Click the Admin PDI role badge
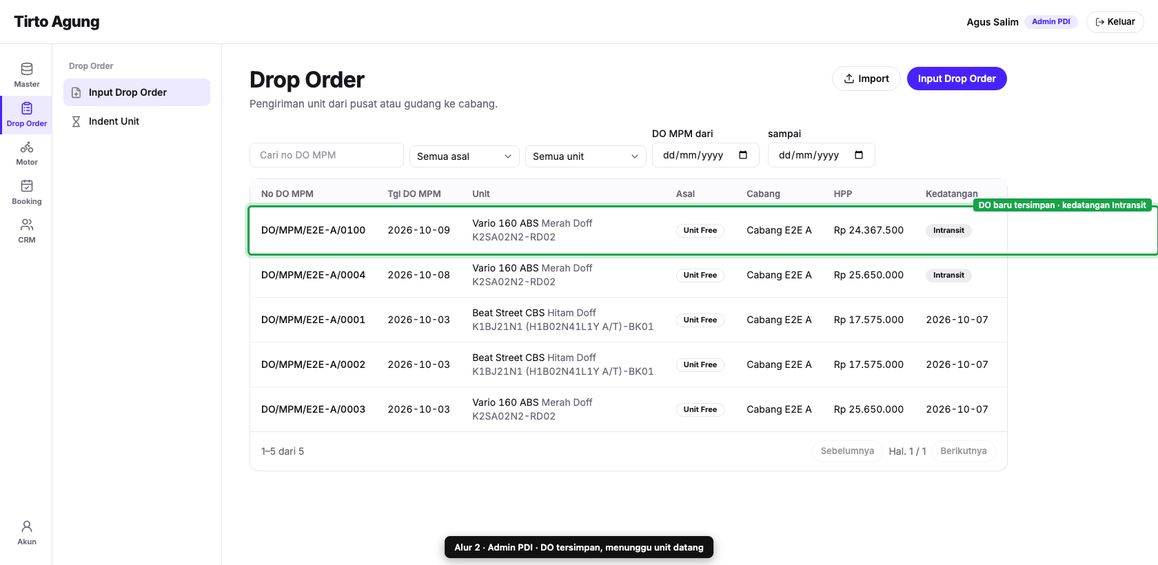 coord(1051,22)
